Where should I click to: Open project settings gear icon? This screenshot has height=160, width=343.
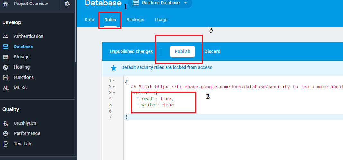(67, 4)
